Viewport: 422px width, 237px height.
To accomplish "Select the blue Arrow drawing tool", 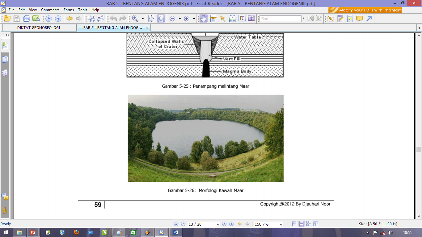I will (369, 19).
